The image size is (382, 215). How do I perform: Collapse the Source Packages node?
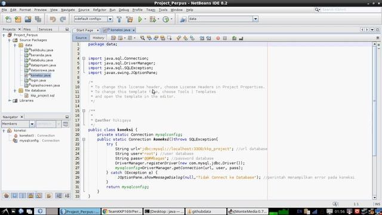10,40
